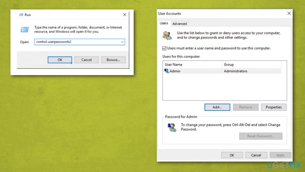Click in the Open text field
Image resolution: width=305 pixels, height=172 pixels.
point(77,42)
